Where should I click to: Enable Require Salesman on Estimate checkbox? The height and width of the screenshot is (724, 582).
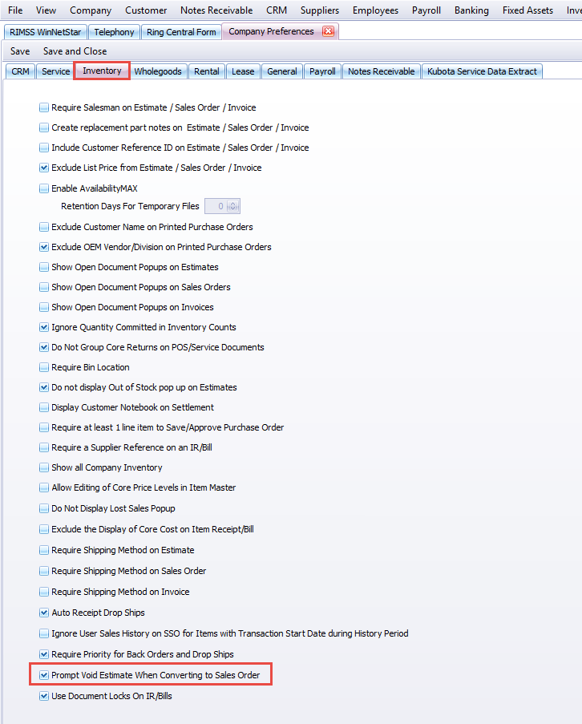click(44, 107)
